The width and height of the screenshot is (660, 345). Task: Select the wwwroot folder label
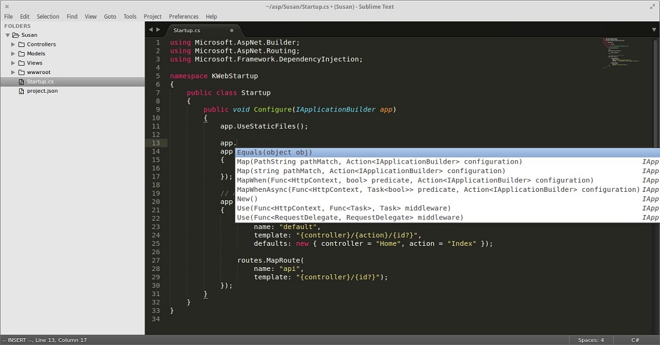(x=39, y=72)
